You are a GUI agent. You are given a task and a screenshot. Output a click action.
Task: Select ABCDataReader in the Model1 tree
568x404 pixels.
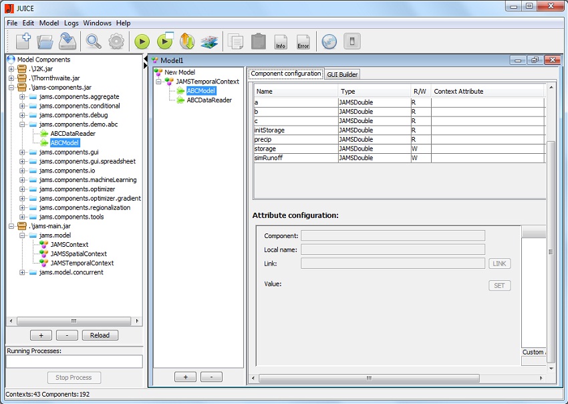[209, 100]
